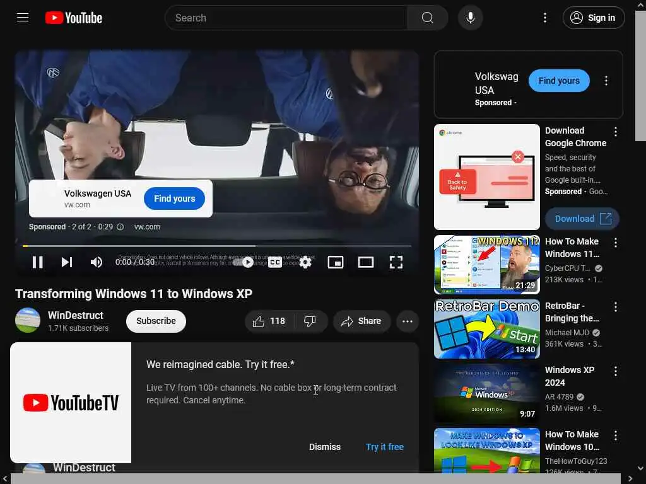Seek on the video progress bar
646x484 pixels.
[x=217, y=246]
